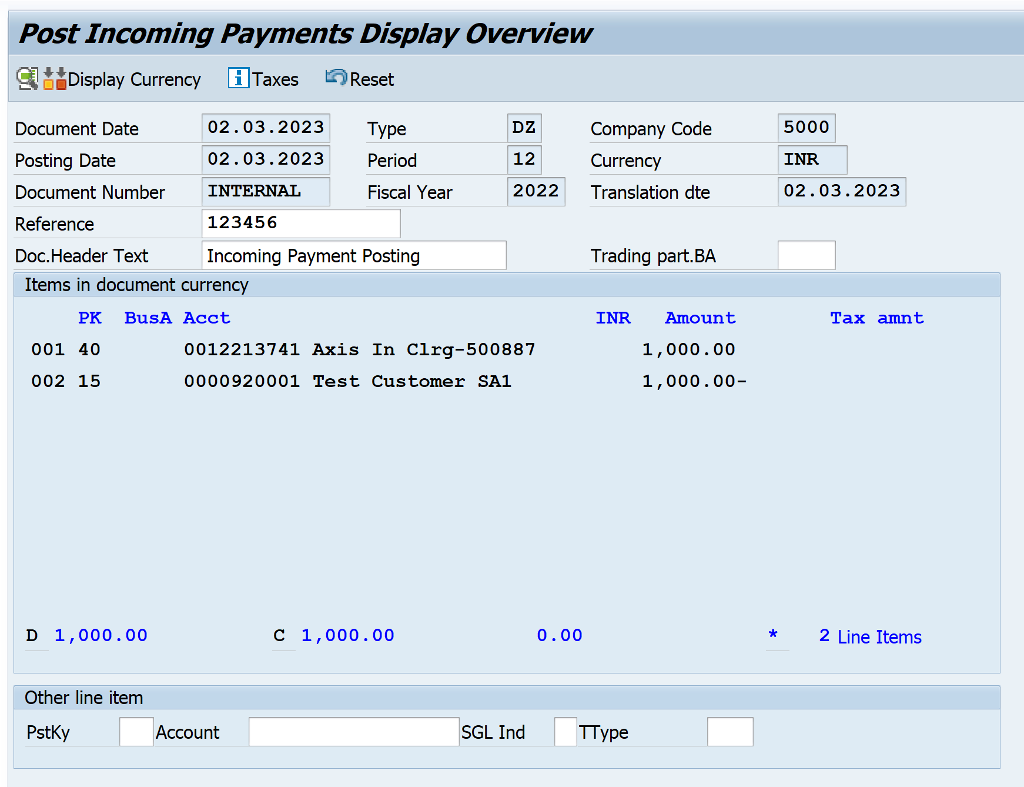Click the Company Code field 5000
Viewport: 1024px width, 787px height.
tap(807, 128)
